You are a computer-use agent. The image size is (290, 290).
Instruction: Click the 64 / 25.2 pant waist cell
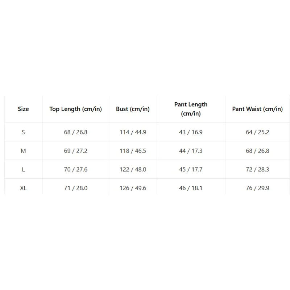click(x=257, y=132)
